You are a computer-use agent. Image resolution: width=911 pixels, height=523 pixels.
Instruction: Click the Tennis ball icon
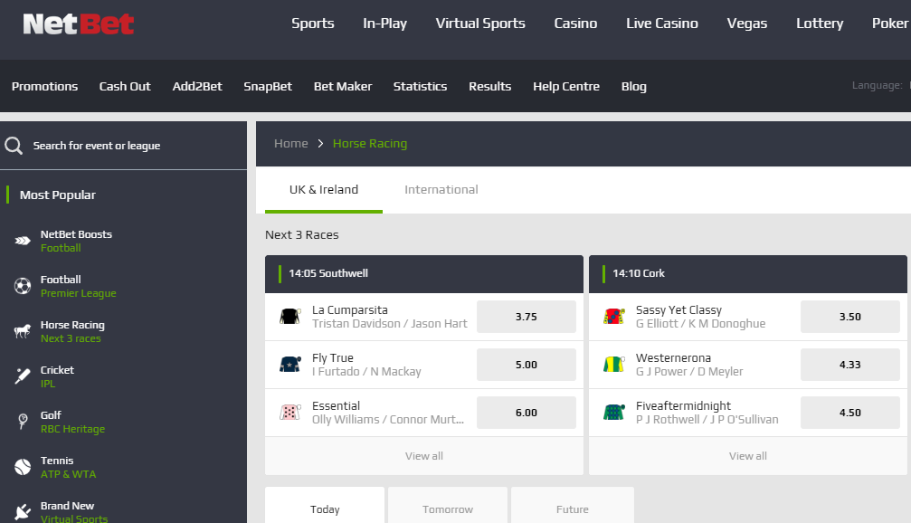(x=23, y=467)
